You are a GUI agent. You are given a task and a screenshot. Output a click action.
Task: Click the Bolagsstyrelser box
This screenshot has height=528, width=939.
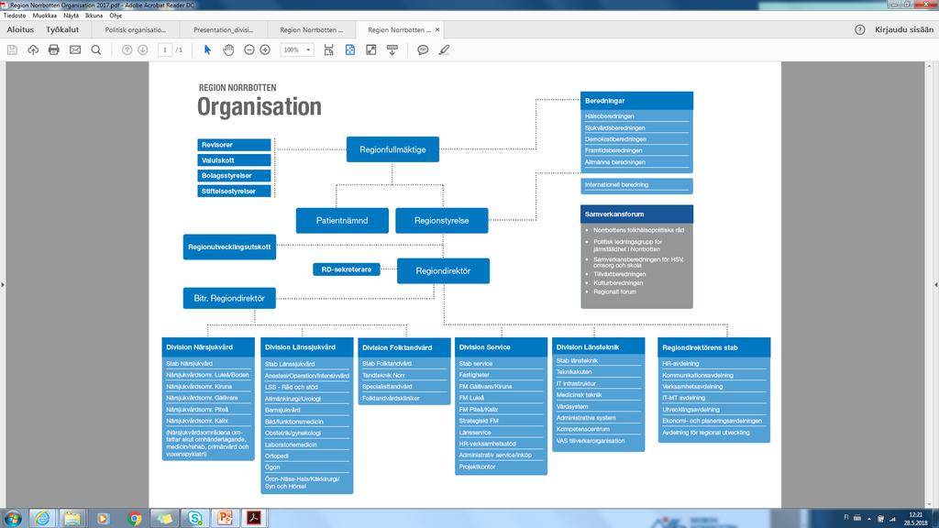pyautogui.click(x=234, y=175)
